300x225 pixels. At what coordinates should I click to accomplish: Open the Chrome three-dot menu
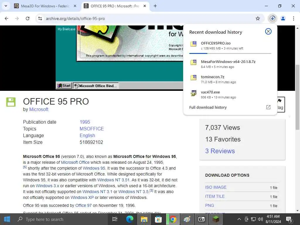[294, 18]
